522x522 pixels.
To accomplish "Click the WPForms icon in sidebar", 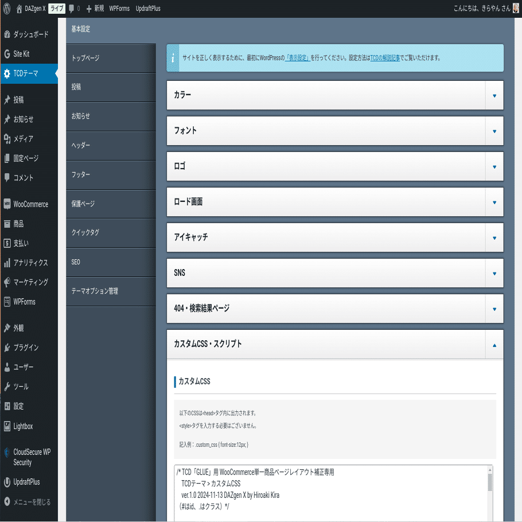I will click(7, 302).
